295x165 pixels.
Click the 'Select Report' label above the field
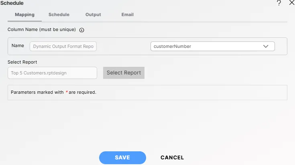[x=22, y=62]
